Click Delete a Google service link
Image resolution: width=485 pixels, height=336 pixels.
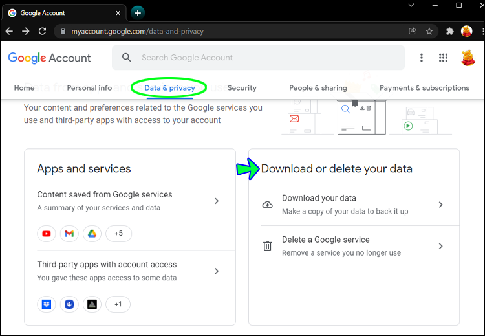click(325, 240)
